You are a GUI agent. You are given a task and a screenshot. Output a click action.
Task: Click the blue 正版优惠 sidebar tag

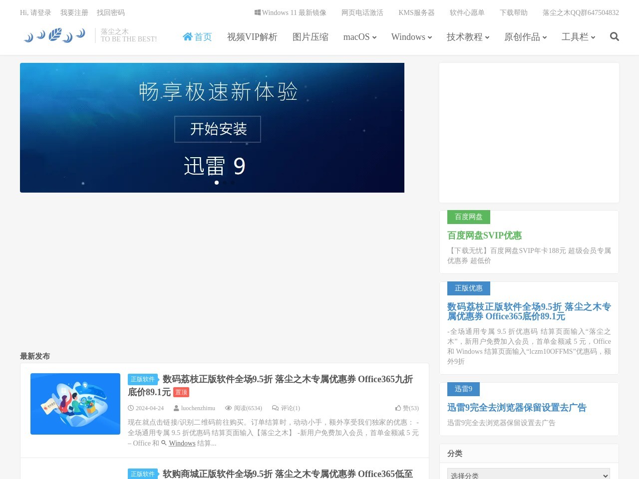[468, 288]
